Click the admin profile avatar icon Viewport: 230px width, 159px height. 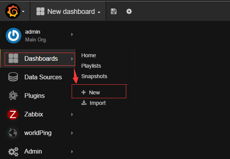click(x=14, y=36)
